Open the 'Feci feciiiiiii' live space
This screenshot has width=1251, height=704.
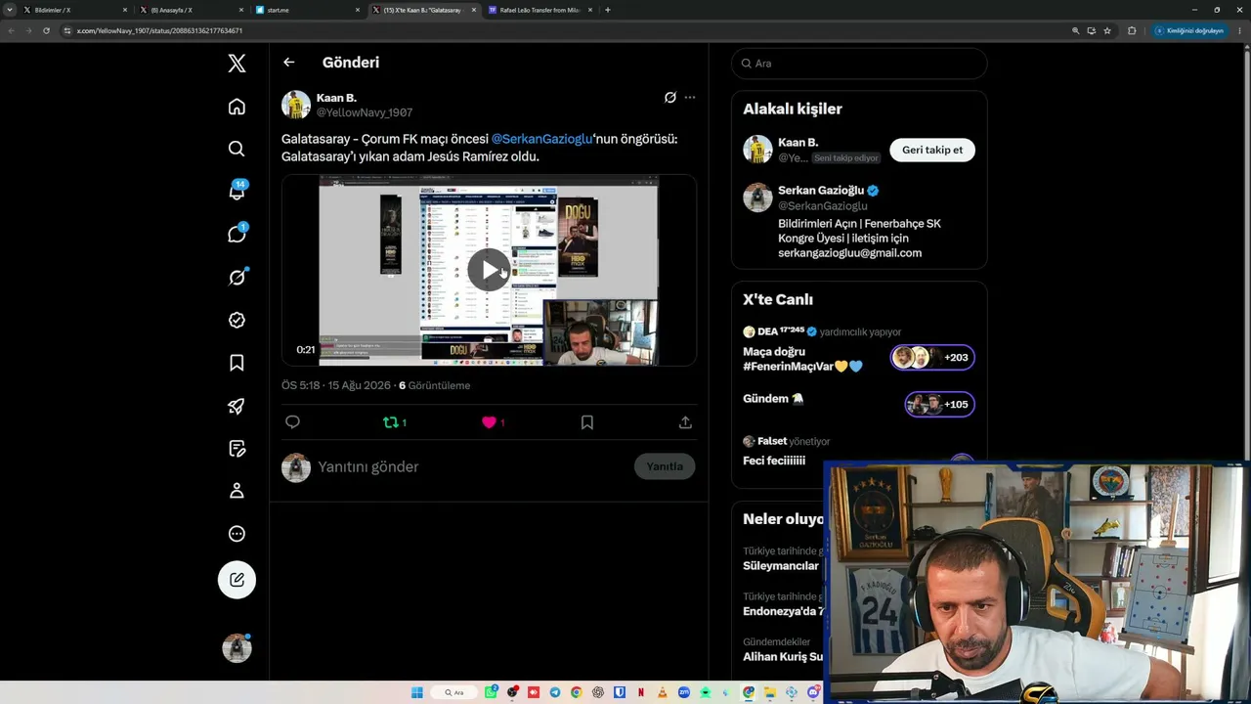[x=774, y=461]
